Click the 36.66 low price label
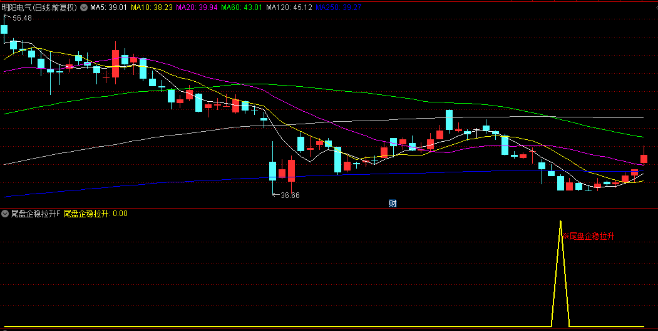 (290, 195)
